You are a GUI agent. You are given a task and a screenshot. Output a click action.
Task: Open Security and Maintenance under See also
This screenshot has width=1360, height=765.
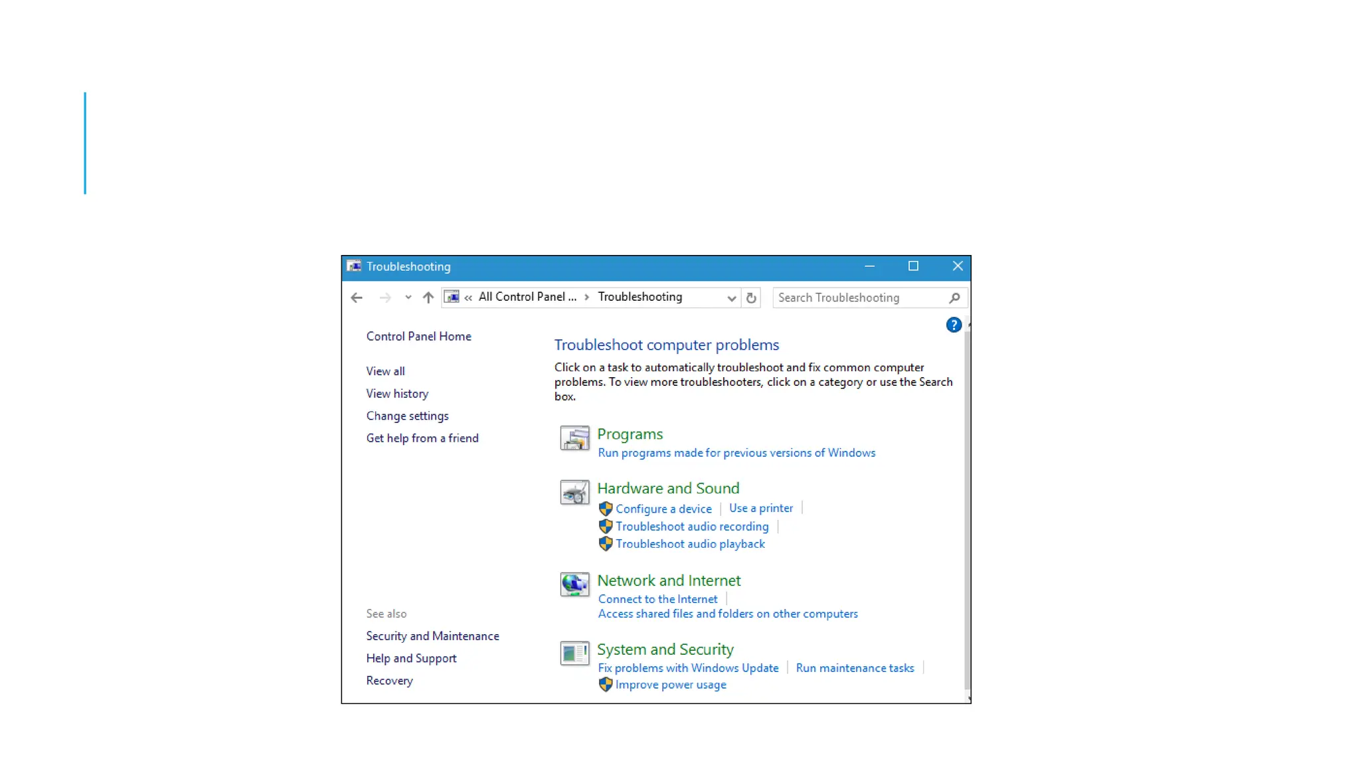point(432,636)
